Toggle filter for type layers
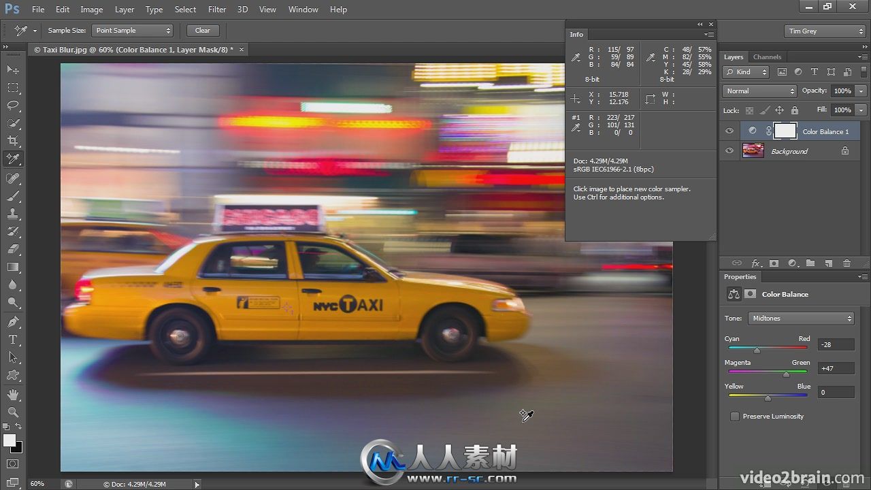This screenshot has width=871, height=490. 815,71
